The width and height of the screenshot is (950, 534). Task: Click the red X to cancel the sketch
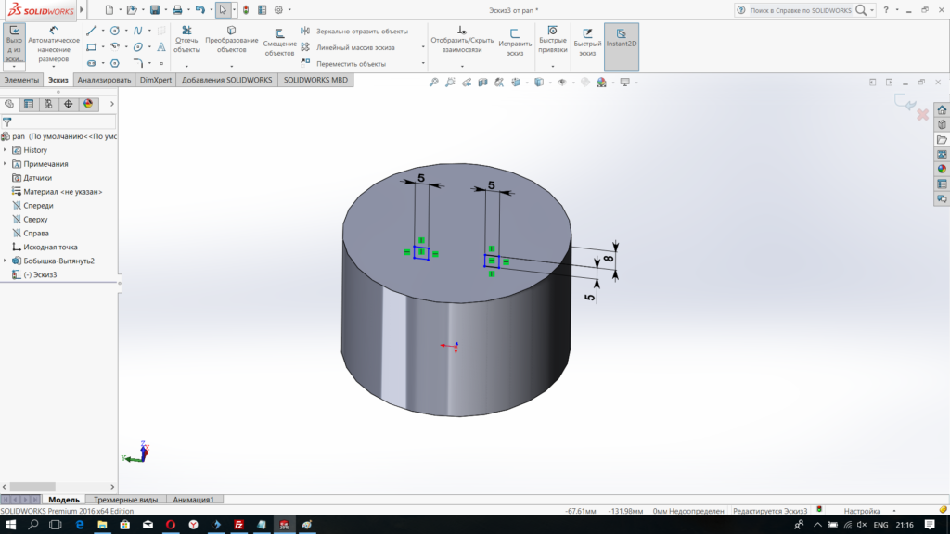[922, 115]
